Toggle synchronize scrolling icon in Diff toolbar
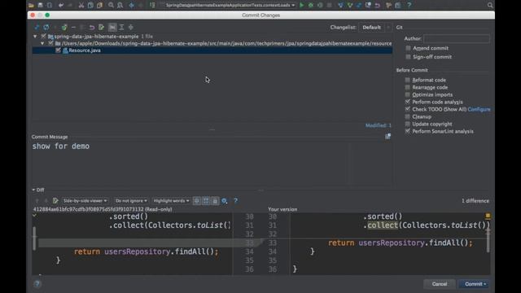 206,201
